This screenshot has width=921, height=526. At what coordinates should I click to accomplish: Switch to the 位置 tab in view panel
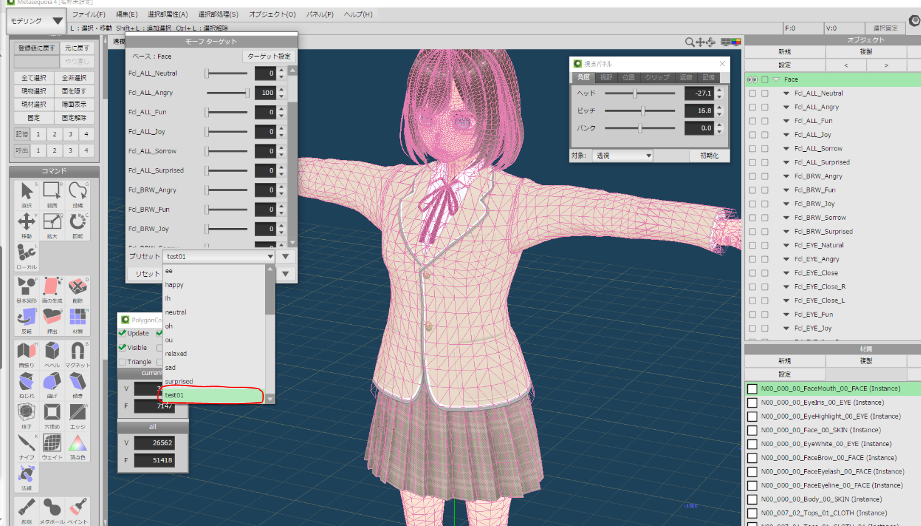(629, 77)
